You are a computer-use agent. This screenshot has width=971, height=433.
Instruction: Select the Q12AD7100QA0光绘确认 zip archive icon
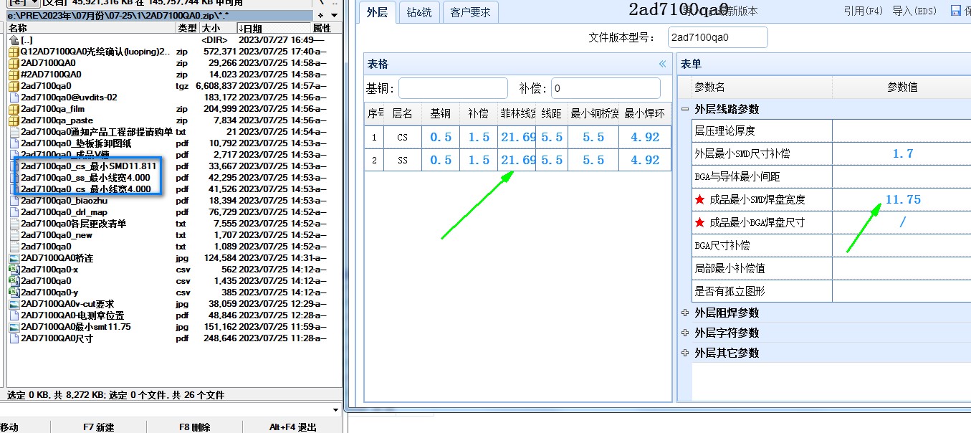pyautogui.click(x=14, y=52)
